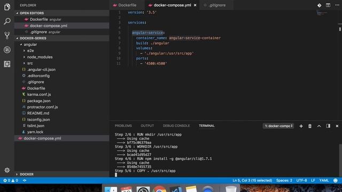
Task: Change file encoding UTF-8
Action: click(301, 180)
